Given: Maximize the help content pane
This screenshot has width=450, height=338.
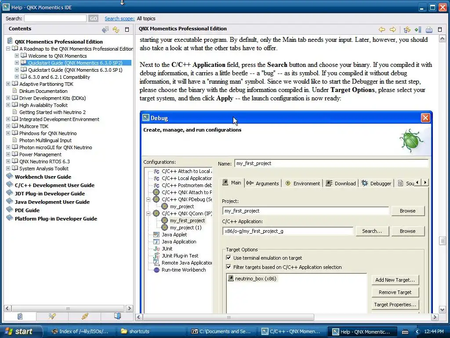Looking at the screenshot, I should [439, 29].
